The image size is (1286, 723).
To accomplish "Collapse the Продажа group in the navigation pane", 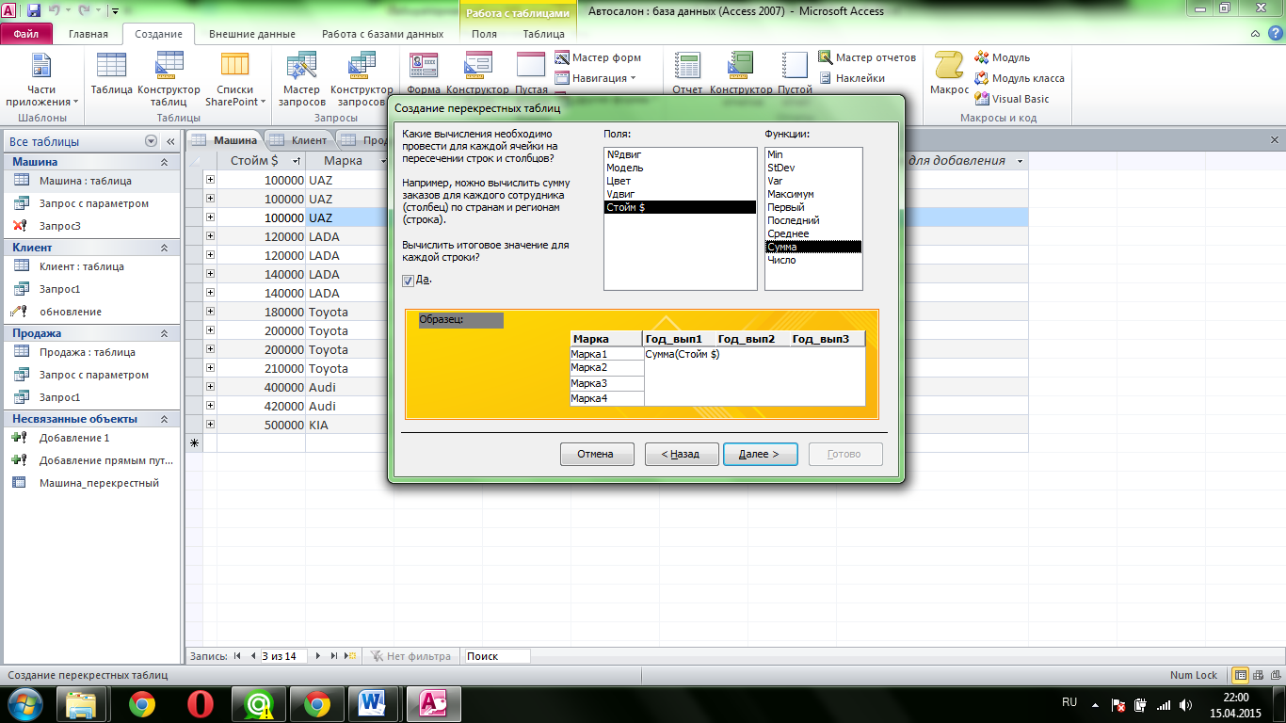I will [x=164, y=333].
